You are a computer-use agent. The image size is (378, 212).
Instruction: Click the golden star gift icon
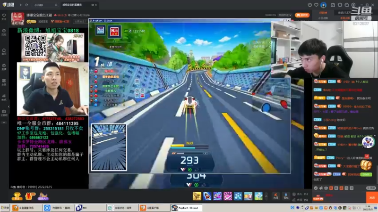(197, 196)
